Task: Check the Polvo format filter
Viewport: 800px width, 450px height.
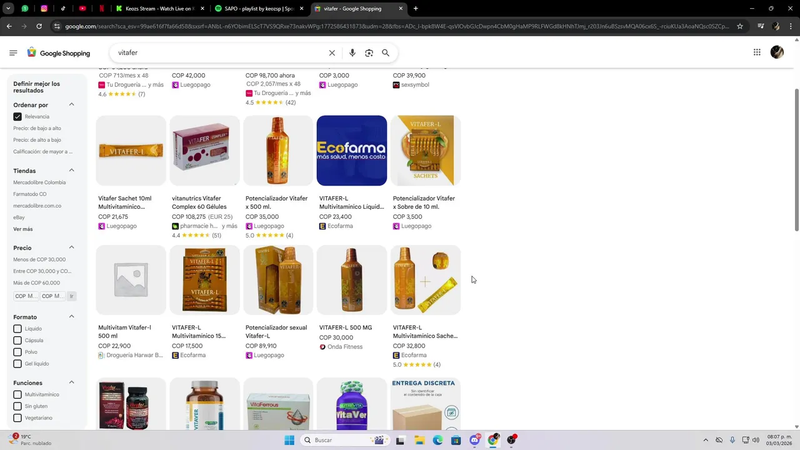Action: click(x=17, y=352)
